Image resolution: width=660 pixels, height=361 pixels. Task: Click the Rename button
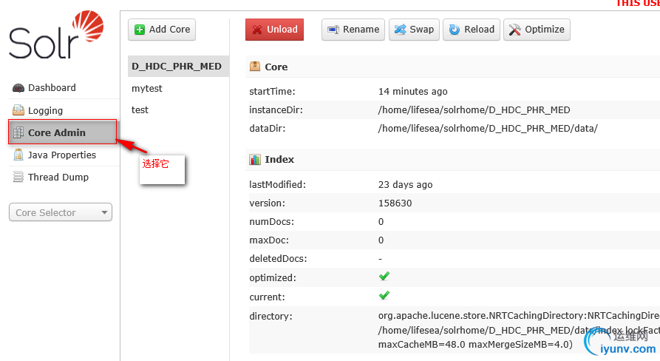(353, 30)
